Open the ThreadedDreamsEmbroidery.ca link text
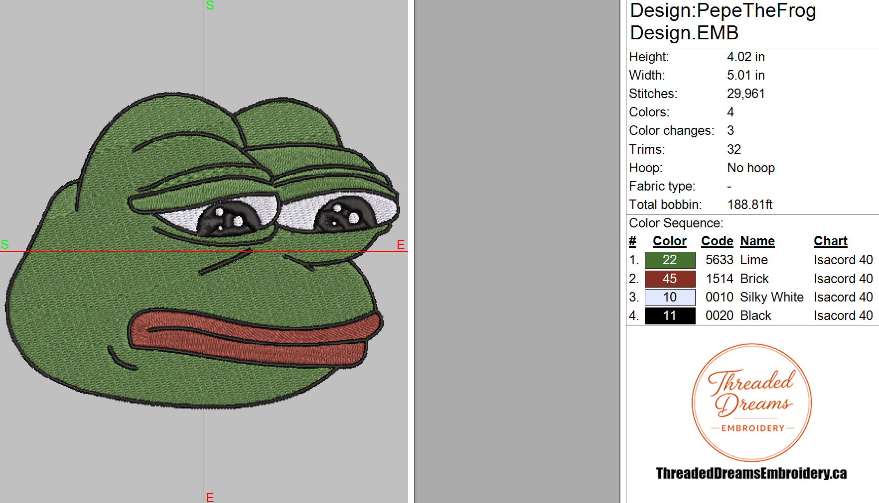The image size is (879, 503). [x=751, y=473]
